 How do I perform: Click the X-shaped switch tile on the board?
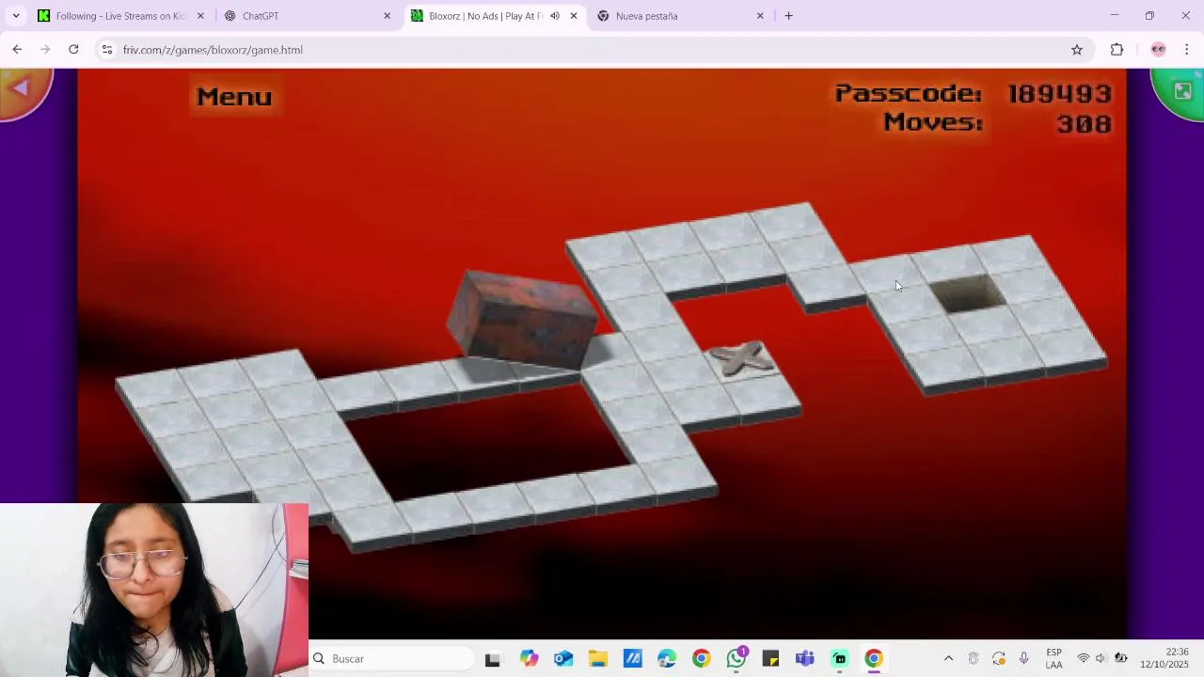741,358
